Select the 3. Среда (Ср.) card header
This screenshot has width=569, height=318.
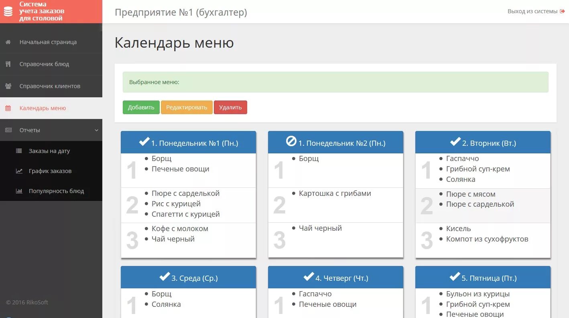[x=188, y=277]
